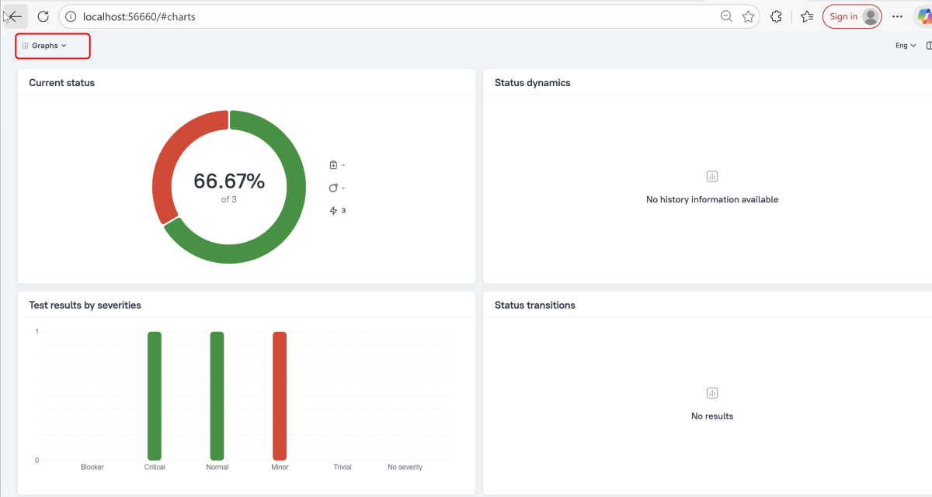
Task: Select the red Minor severity bar
Action: [280, 395]
